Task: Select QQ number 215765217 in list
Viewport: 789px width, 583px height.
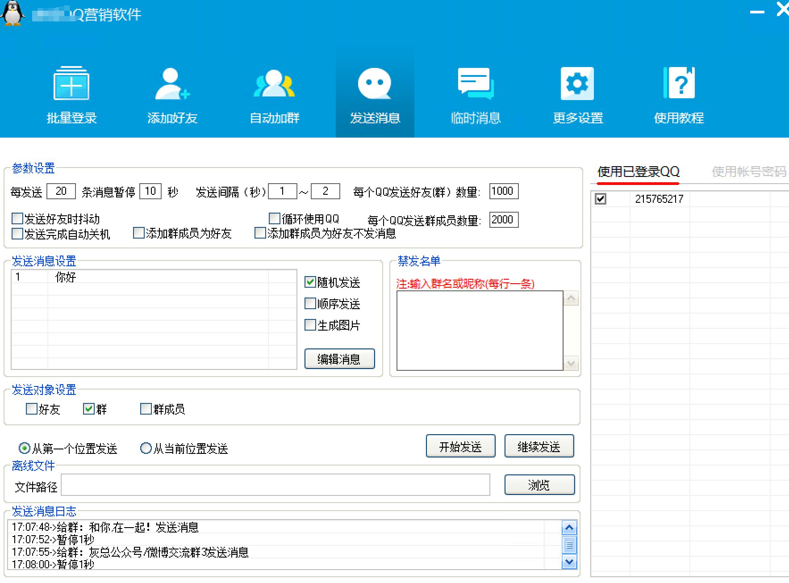Action: (659, 199)
